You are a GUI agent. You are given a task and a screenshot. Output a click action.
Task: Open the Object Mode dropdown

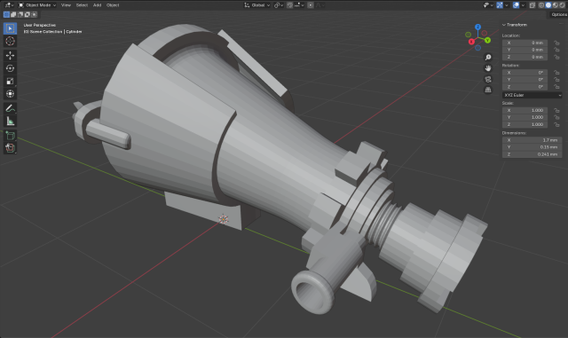(37, 5)
